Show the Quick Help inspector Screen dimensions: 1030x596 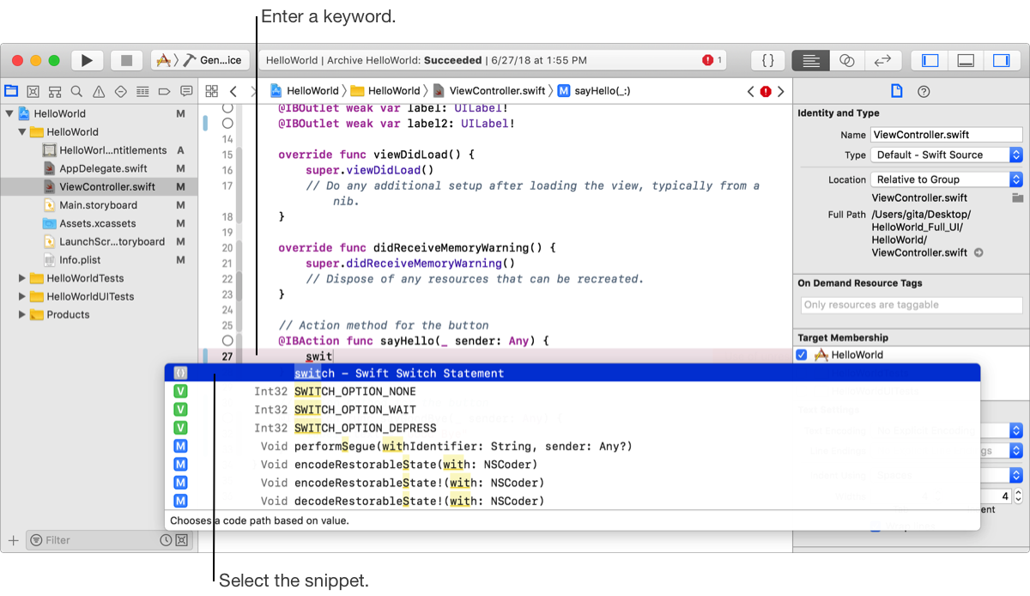(924, 91)
